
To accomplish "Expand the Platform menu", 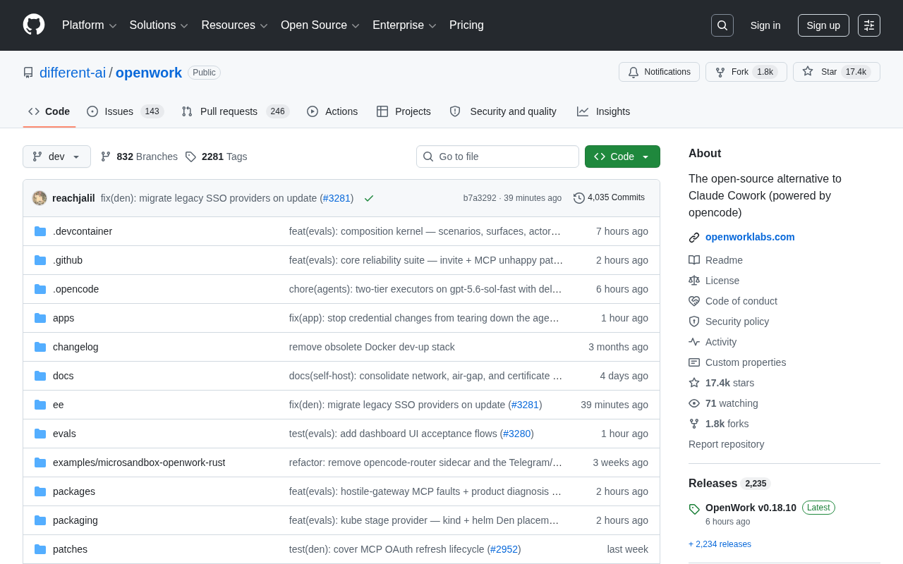I will pos(90,25).
